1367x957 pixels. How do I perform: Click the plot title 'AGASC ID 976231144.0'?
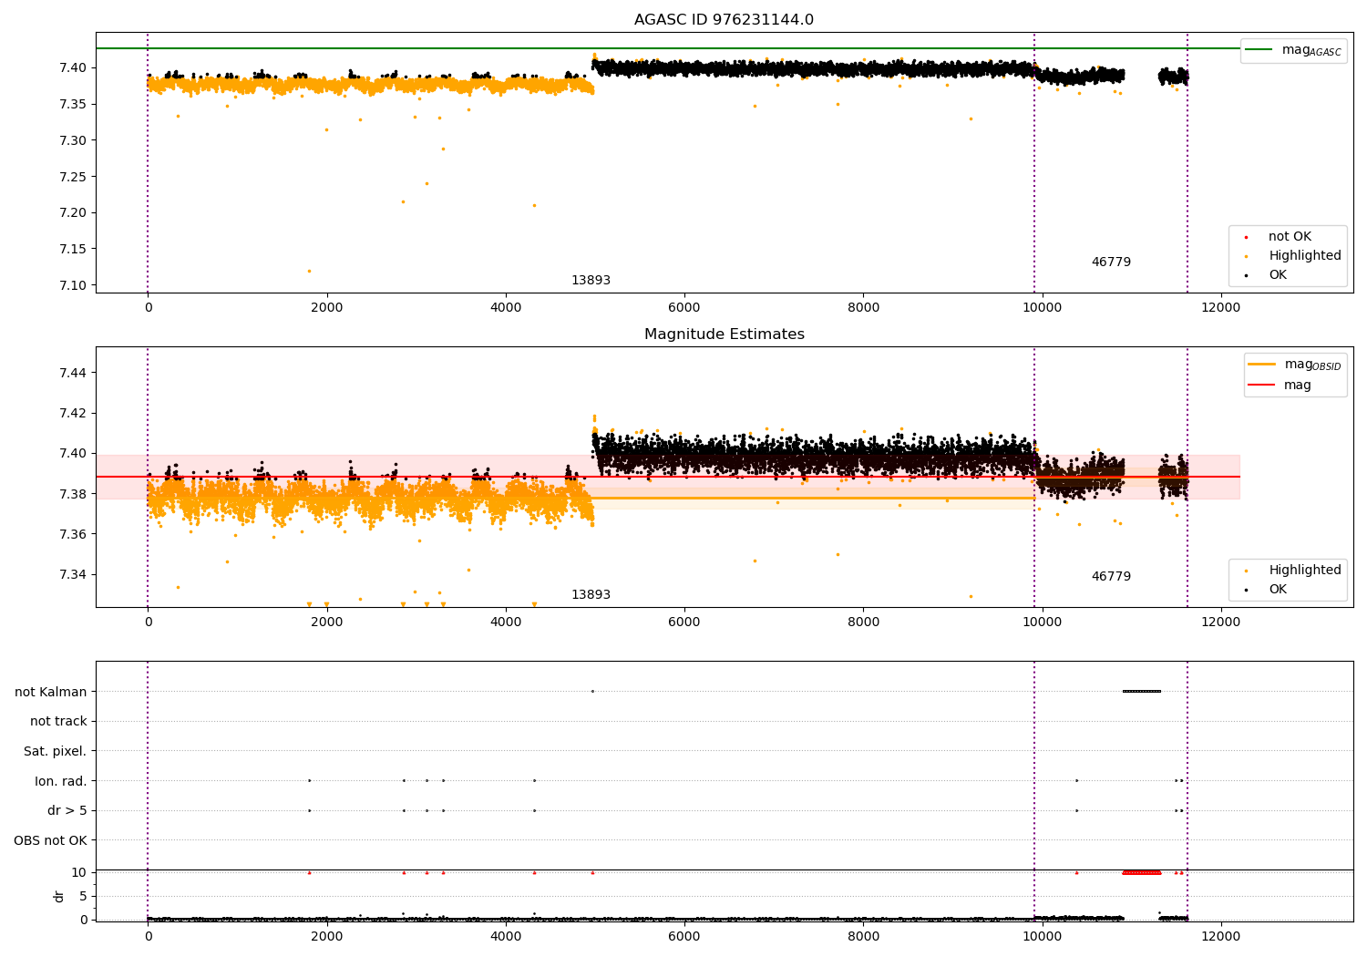click(724, 20)
